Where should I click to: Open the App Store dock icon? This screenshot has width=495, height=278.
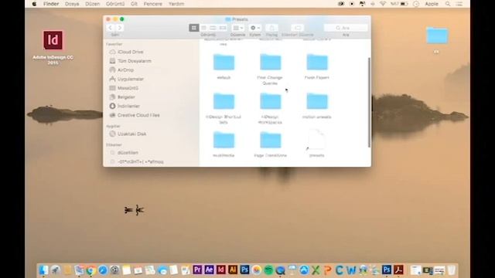[304, 270]
